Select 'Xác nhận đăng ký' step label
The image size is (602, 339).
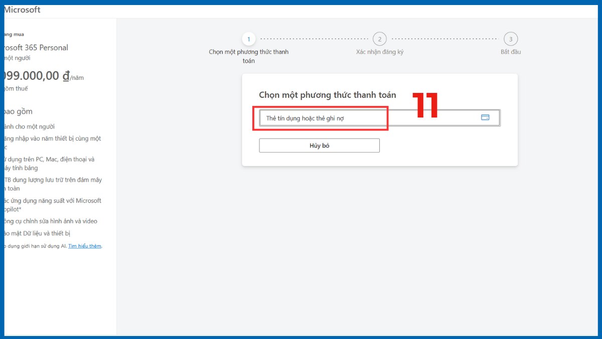click(380, 51)
